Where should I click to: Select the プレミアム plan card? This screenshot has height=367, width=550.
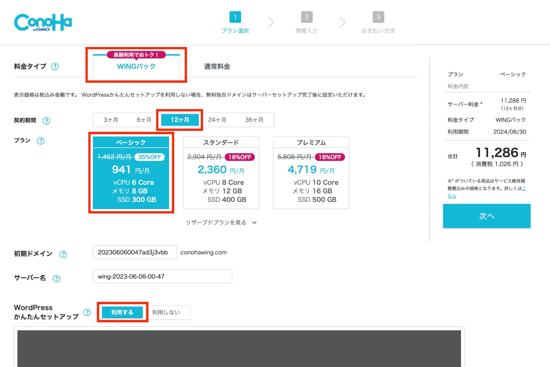point(311,173)
